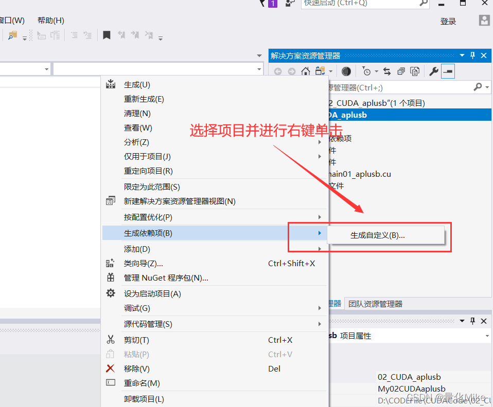Expand the 生成依赖项 submenu arrow

[322, 233]
